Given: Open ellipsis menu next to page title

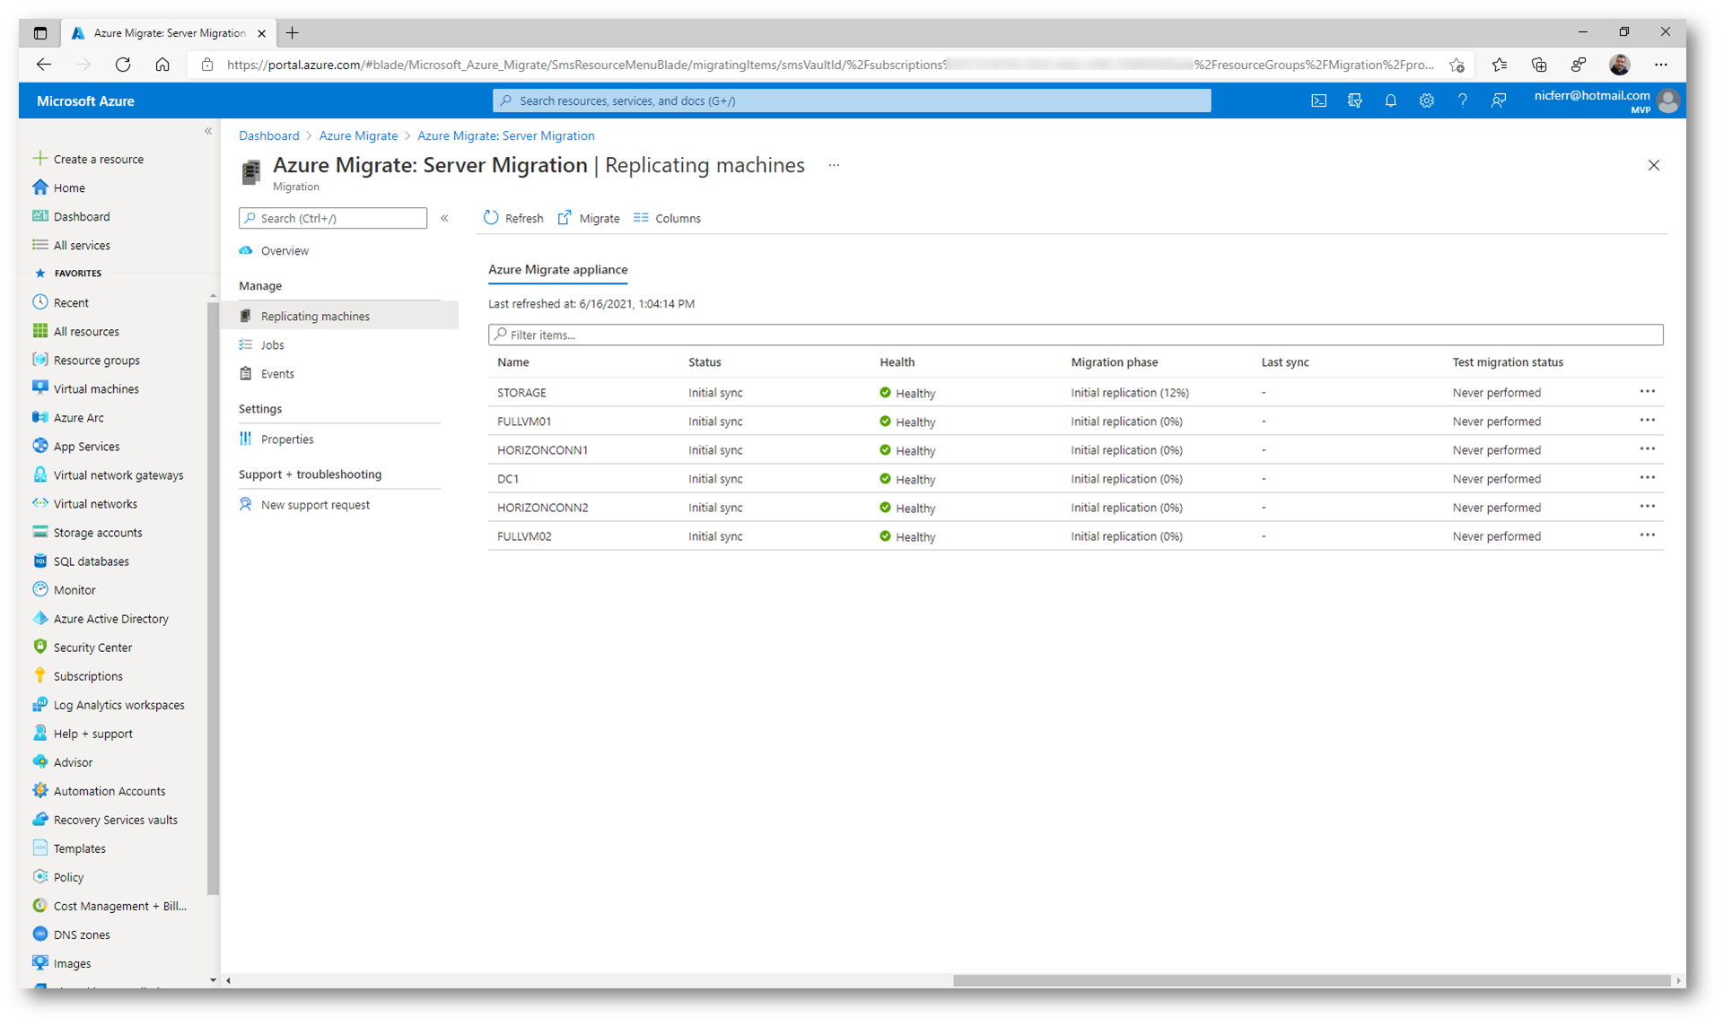Looking at the screenshot, I should tap(834, 165).
